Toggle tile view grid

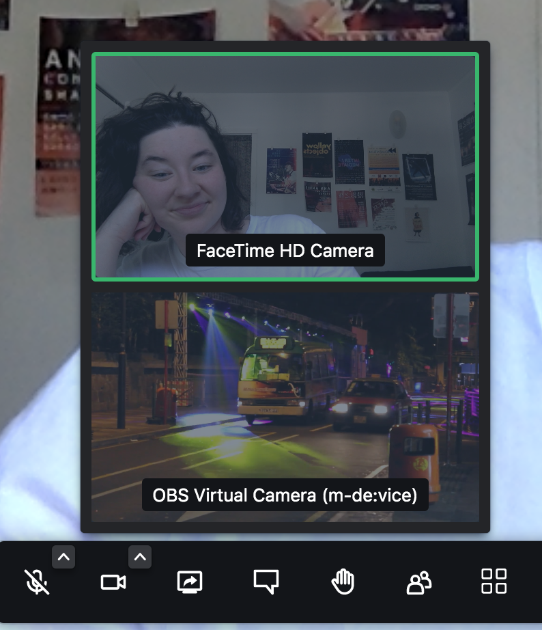(x=494, y=581)
